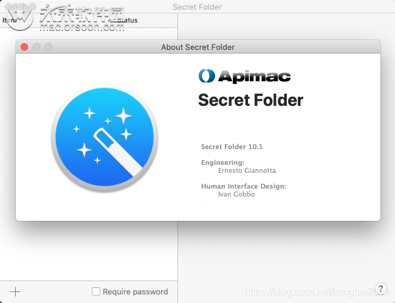Click the name Ernesto Giannotta
The height and width of the screenshot is (303, 395).
247,170
